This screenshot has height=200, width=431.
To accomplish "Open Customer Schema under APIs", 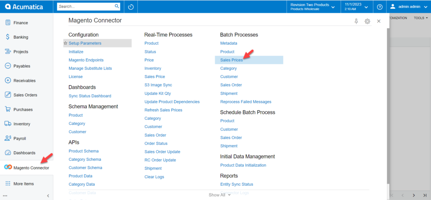I will pos(85,168).
